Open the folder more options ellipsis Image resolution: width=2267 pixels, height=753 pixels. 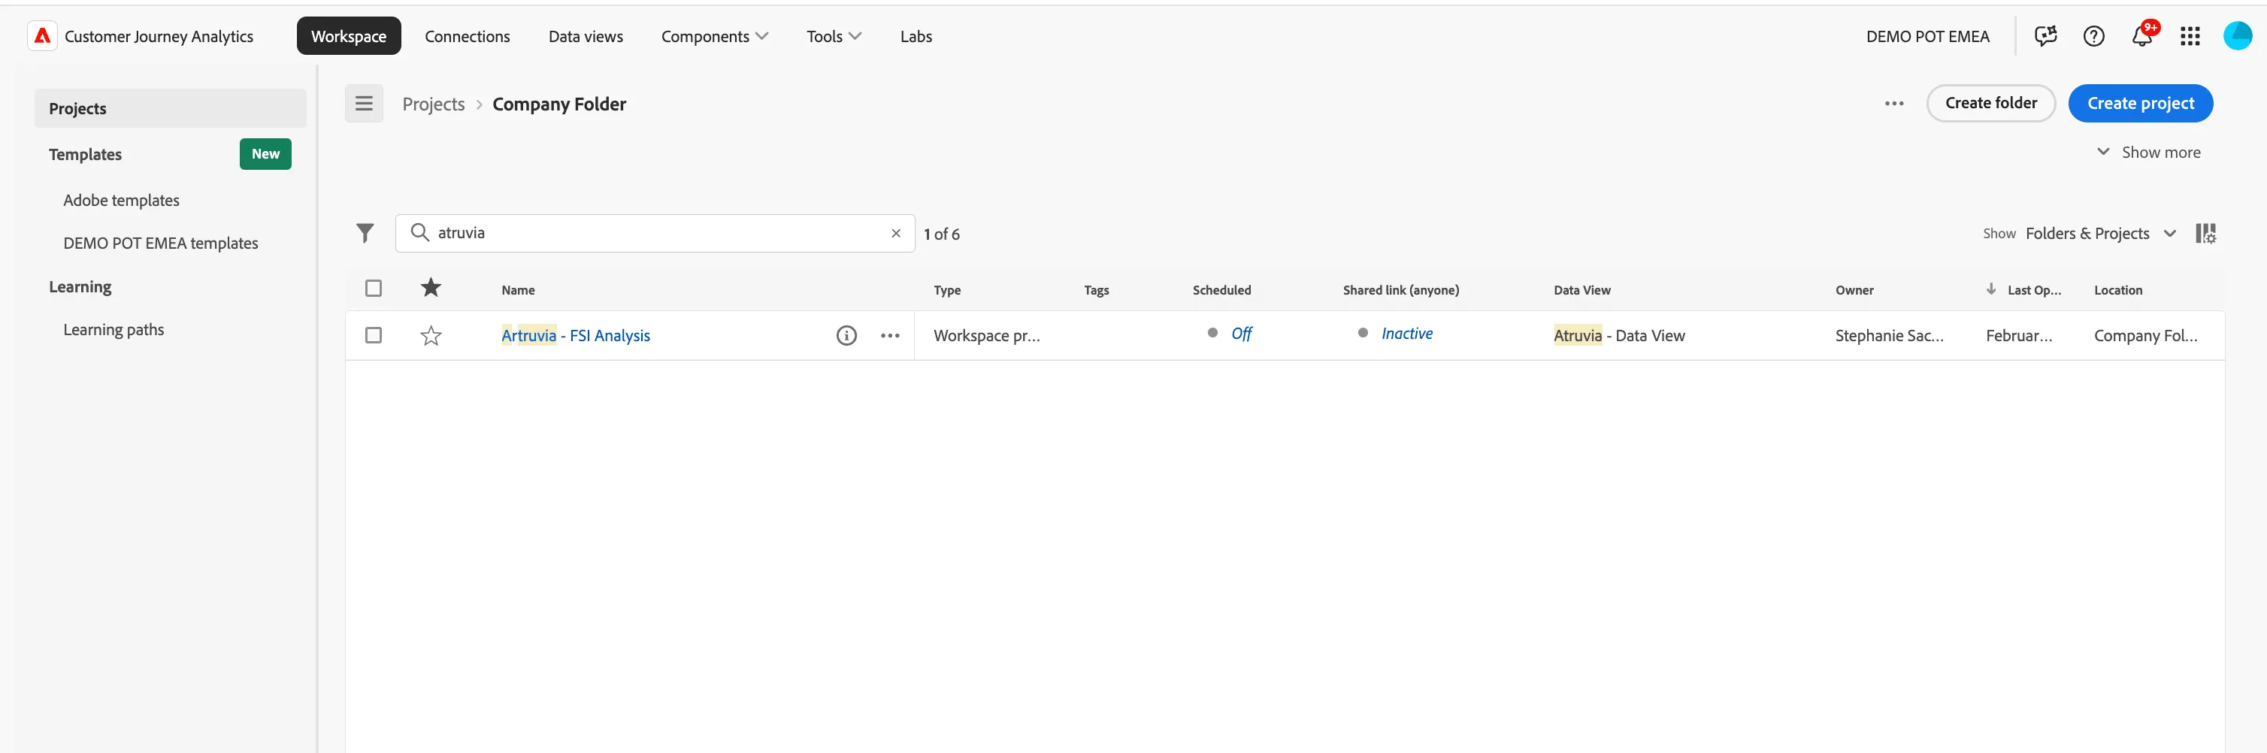click(x=1894, y=104)
